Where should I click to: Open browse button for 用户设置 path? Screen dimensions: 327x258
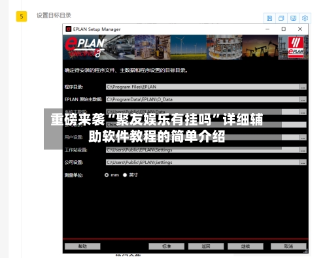point(303,137)
